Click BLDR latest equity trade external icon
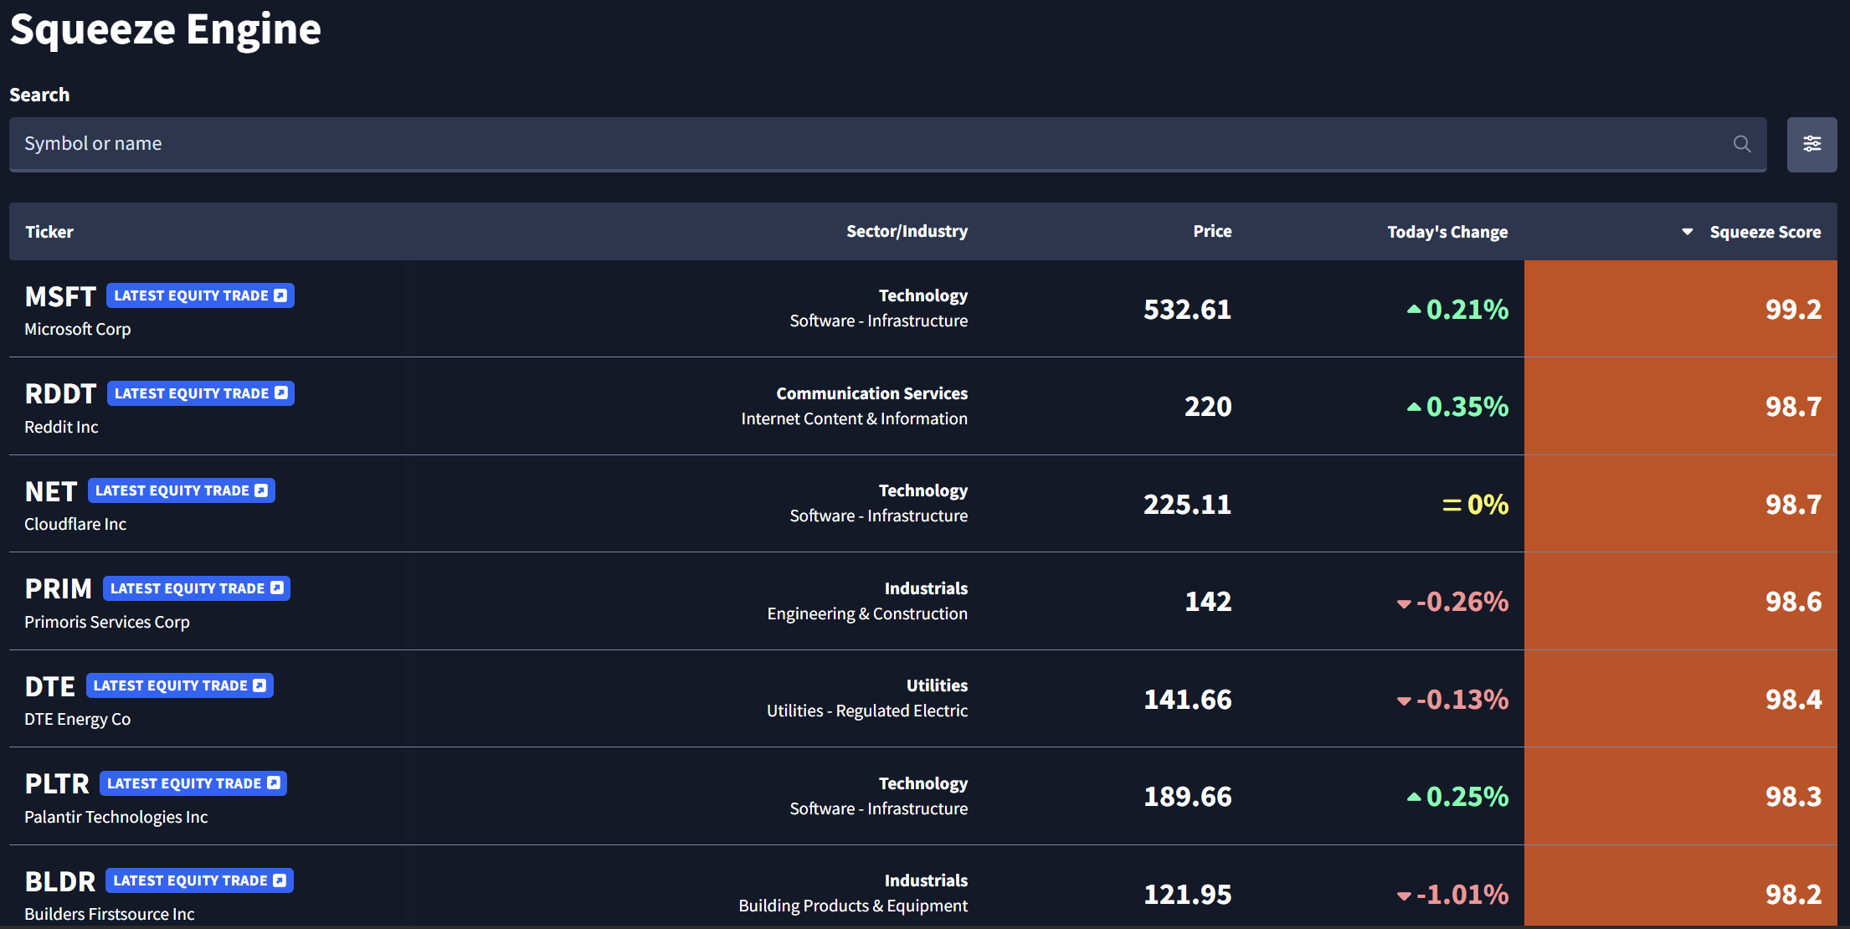Image resolution: width=1850 pixels, height=929 pixels. pyautogui.click(x=280, y=880)
